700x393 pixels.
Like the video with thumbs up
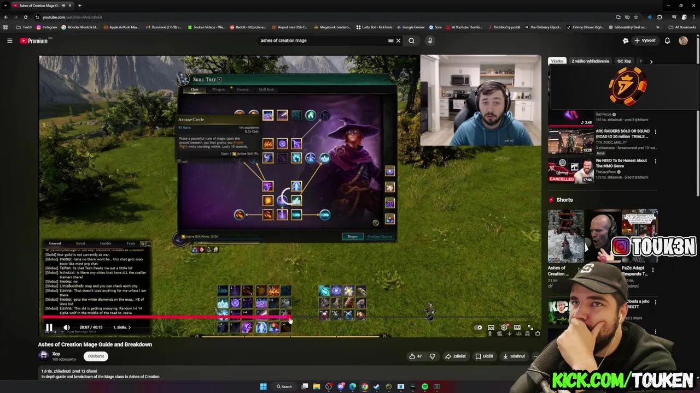416,356
